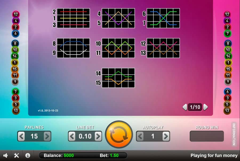Click the paylines 1-2-3 diagram

pyautogui.click(x=73, y=18)
